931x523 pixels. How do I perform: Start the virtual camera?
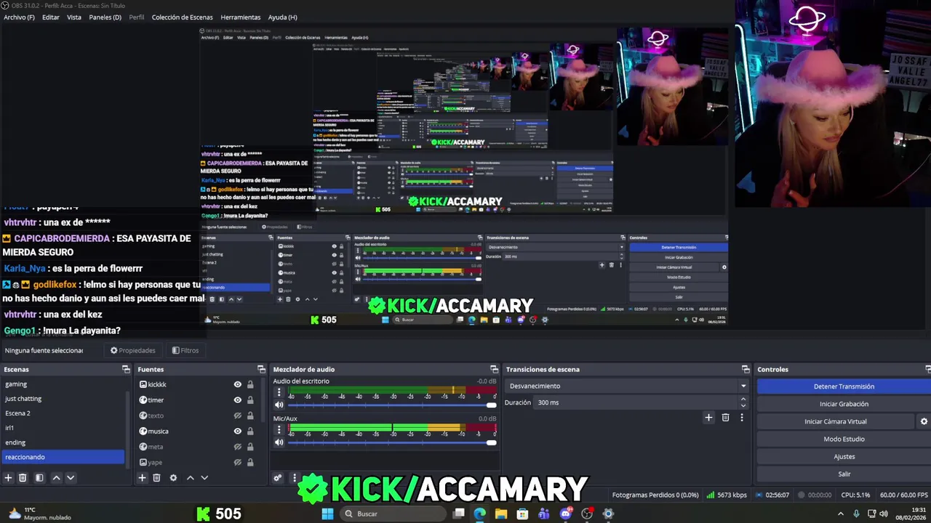tap(835, 421)
